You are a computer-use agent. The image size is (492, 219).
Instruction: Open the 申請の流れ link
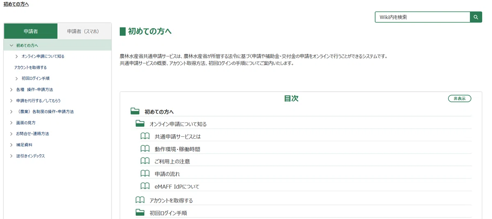coord(167,174)
